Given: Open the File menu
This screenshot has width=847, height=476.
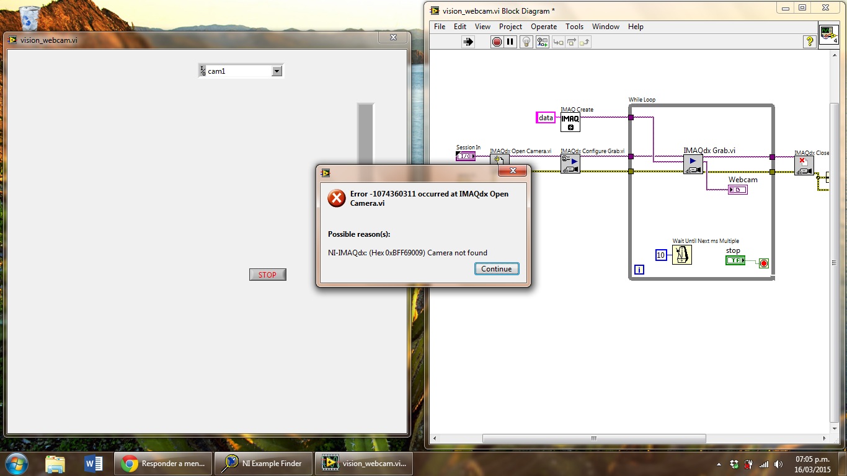Looking at the screenshot, I should (440, 27).
